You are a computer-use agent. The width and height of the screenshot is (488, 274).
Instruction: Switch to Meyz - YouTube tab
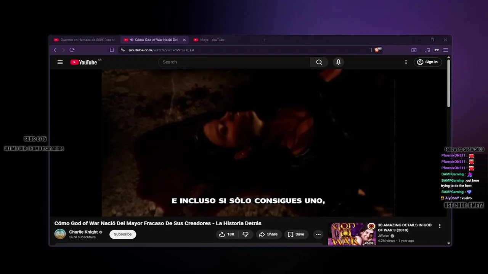[x=212, y=40]
